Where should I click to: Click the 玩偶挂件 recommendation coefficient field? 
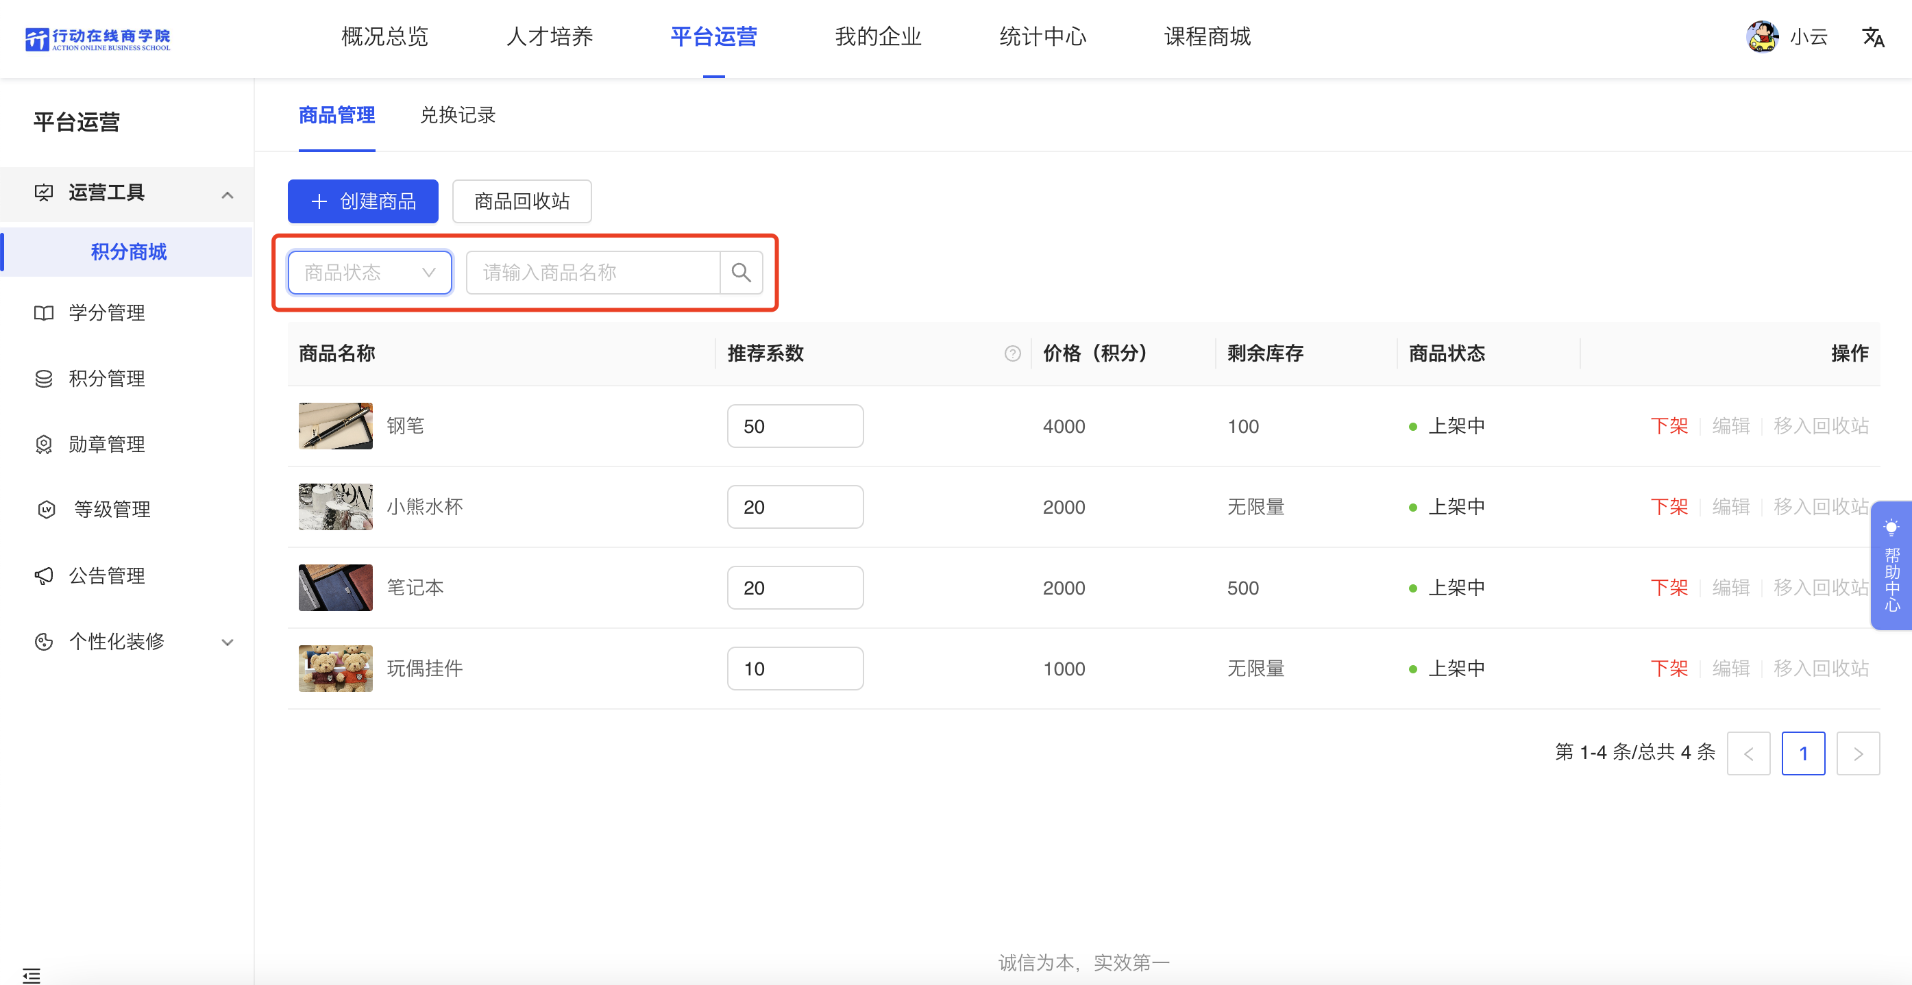point(795,669)
